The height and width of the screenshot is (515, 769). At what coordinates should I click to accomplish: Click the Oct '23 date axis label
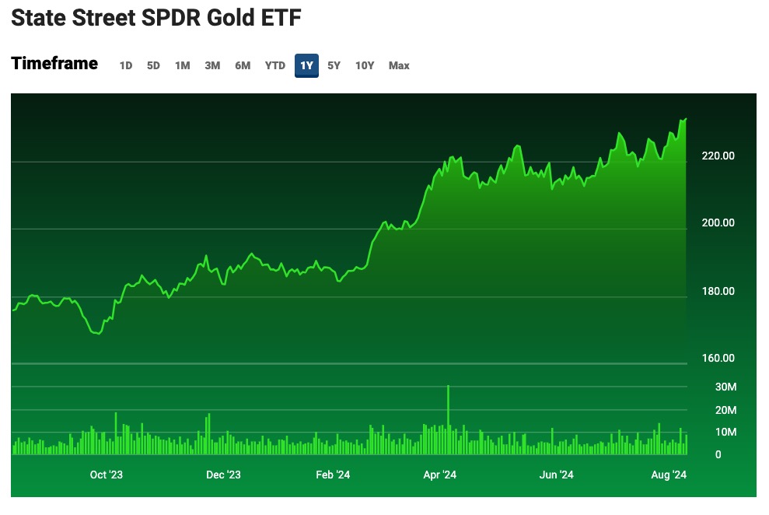[107, 475]
